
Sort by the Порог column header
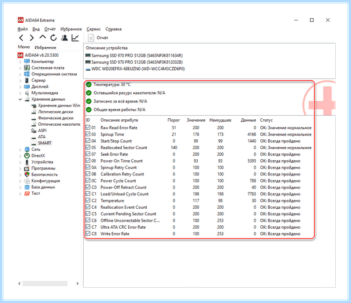point(174,120)
